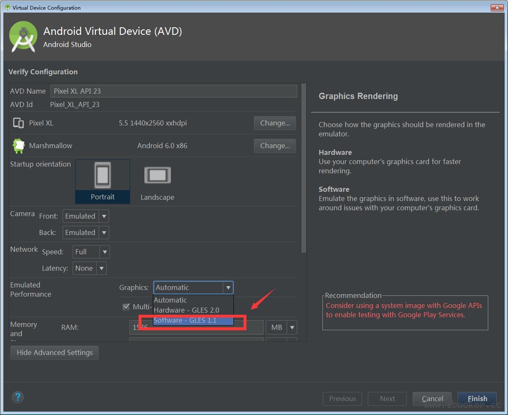Click the Graphics Rendering heading
Viewport: 508px width, 415px height.
coord(358,96)
